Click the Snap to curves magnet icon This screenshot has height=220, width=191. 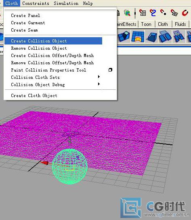coord(153,13)
